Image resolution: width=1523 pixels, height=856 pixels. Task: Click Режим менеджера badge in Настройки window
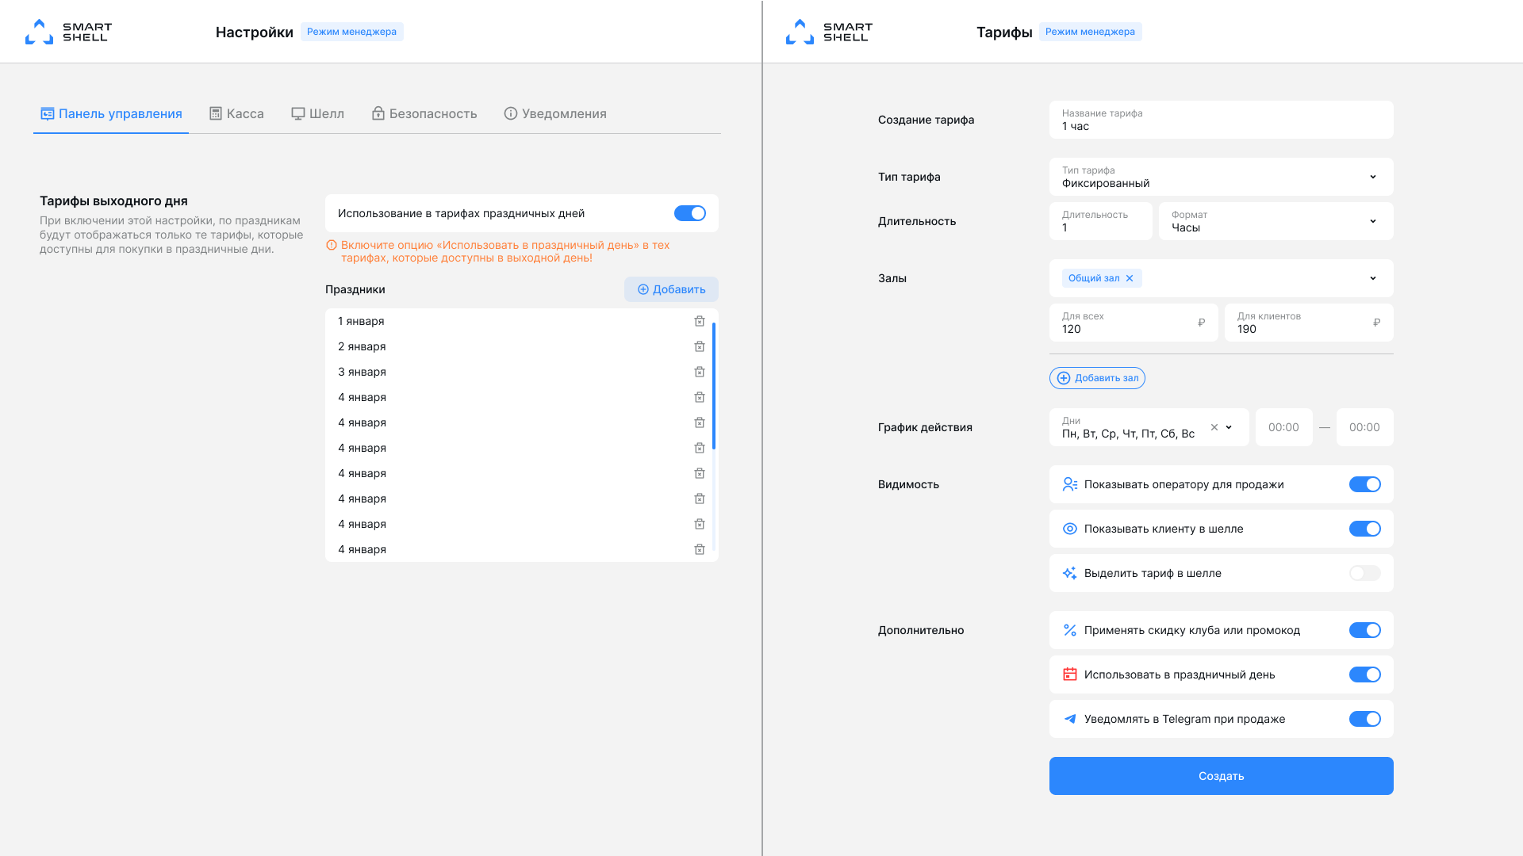tap(351, 32)
